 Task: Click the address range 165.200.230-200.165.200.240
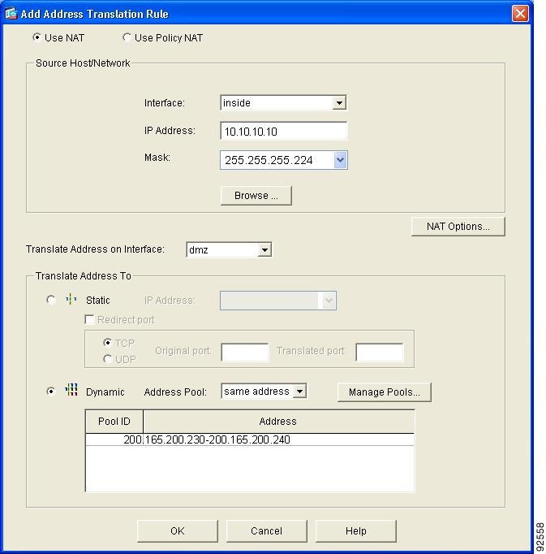pos(217,439)
